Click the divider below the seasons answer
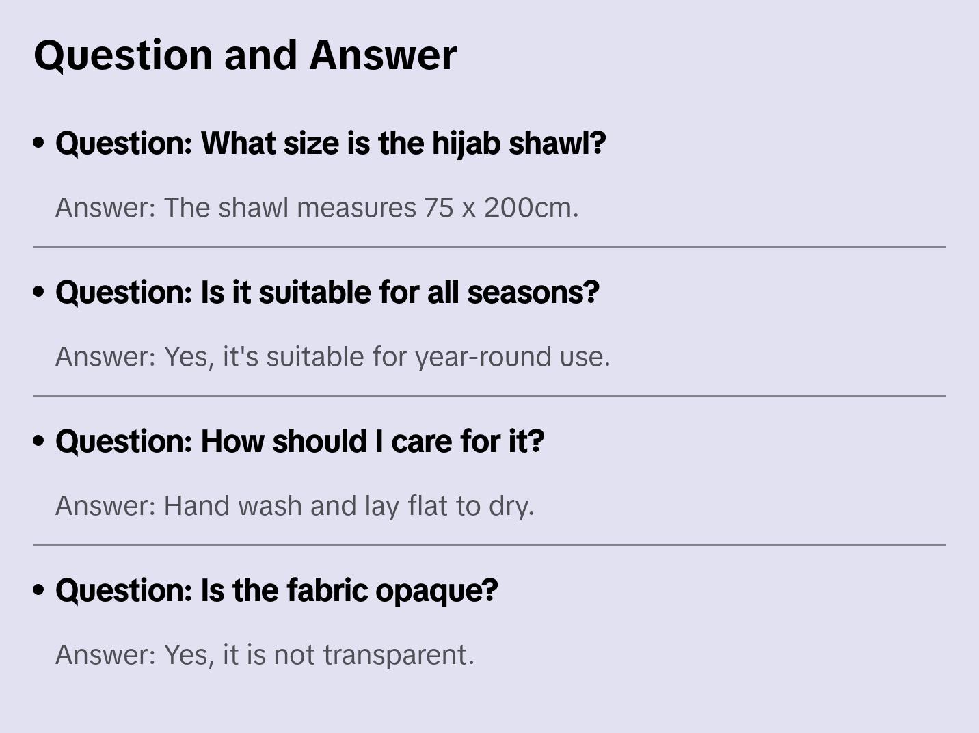The width and height of the screenshot is (979, 733). coord(489,396)
